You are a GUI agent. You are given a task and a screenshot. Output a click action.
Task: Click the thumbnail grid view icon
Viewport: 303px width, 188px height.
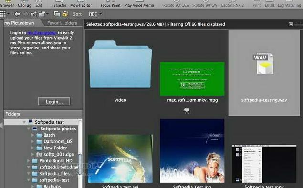click(3, 14)
